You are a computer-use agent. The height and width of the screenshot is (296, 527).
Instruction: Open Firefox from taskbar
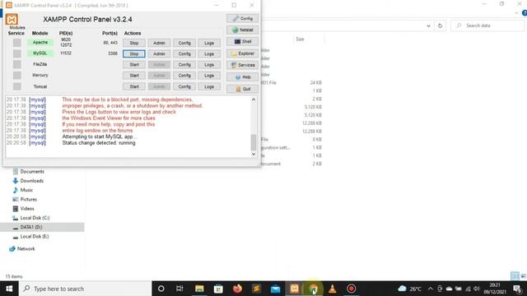click(x=237, y=289)
